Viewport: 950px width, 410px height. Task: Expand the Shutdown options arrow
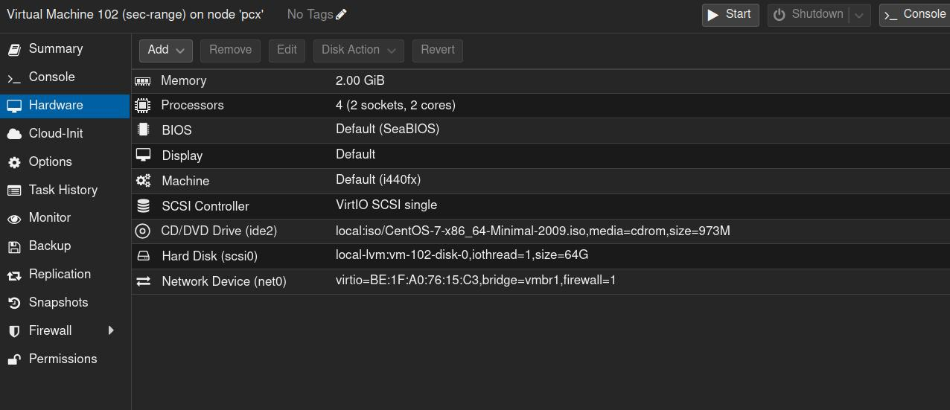[859, 15]
